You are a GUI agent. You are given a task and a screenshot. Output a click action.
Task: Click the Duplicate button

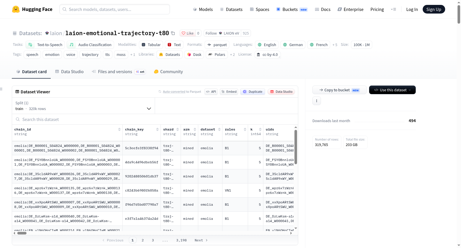[x=253, y=92]
